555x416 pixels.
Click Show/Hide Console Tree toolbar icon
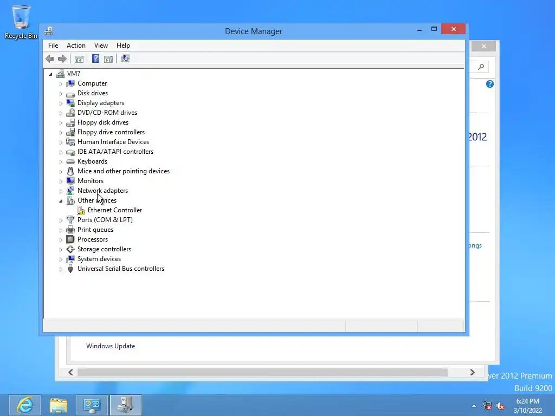click(79, 59)
